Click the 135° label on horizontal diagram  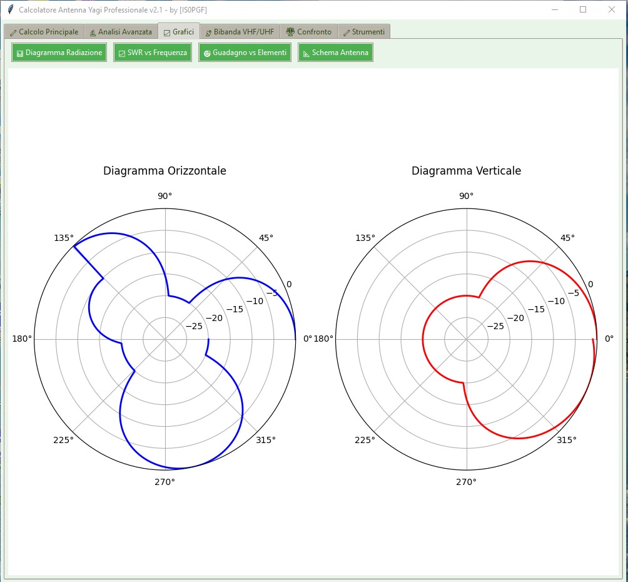click(x=64, y=238)
